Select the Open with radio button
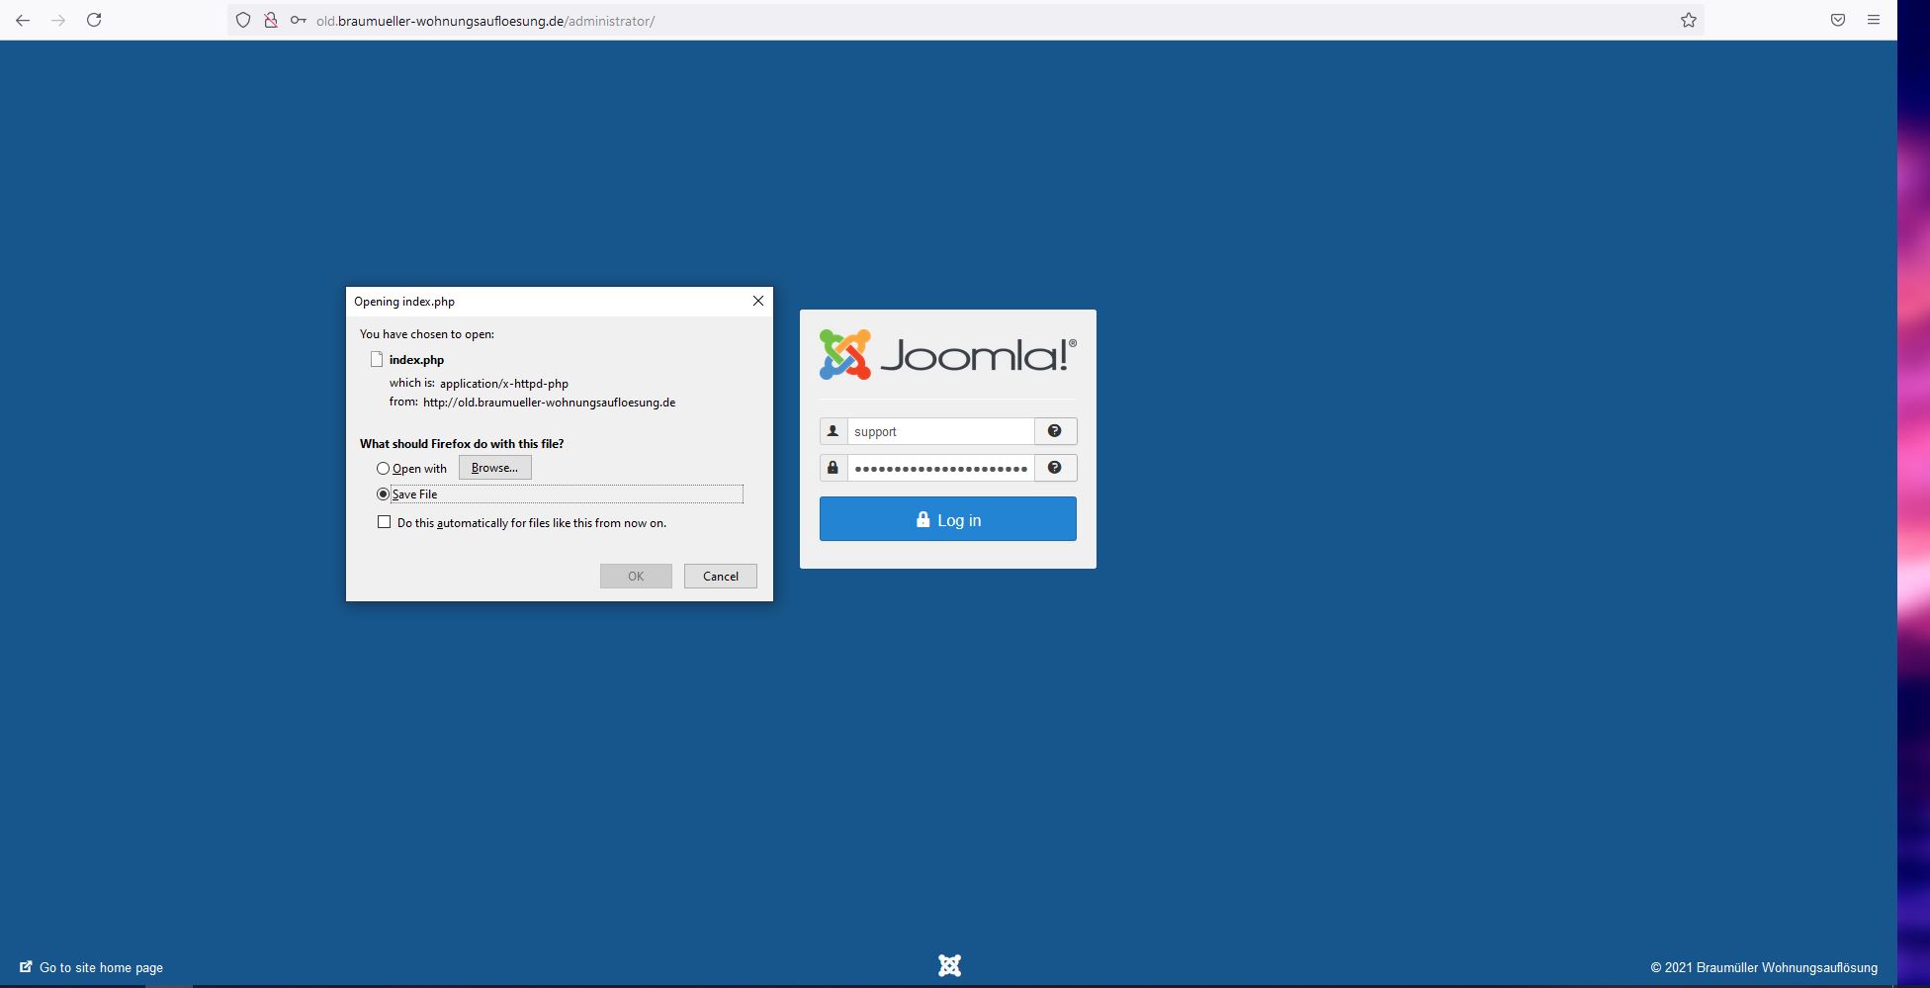This screenshot has height=988, width=1930. point(384,468)
